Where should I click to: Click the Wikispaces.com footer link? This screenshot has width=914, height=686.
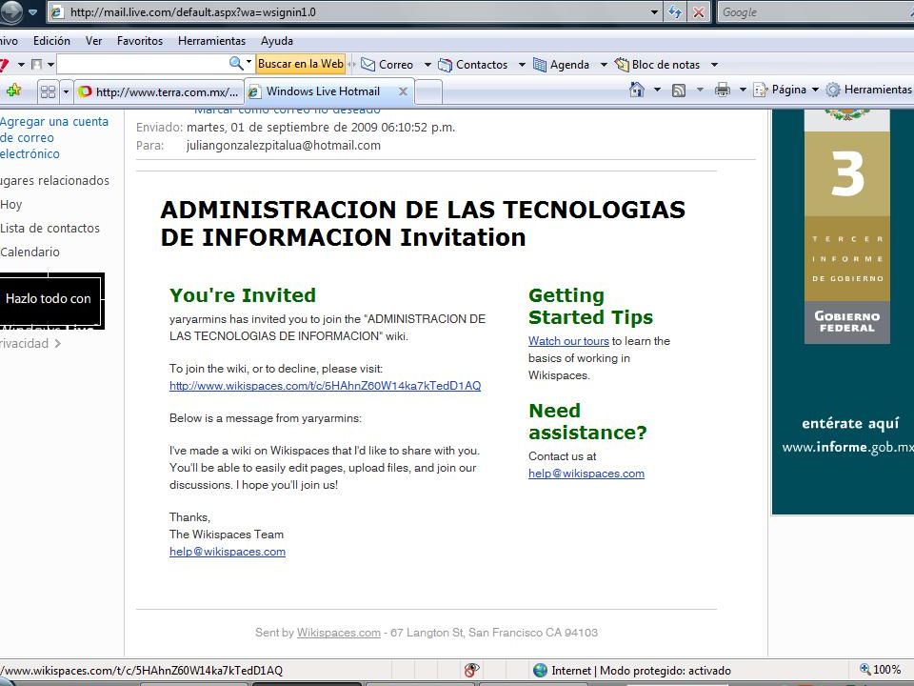(338, 633)
